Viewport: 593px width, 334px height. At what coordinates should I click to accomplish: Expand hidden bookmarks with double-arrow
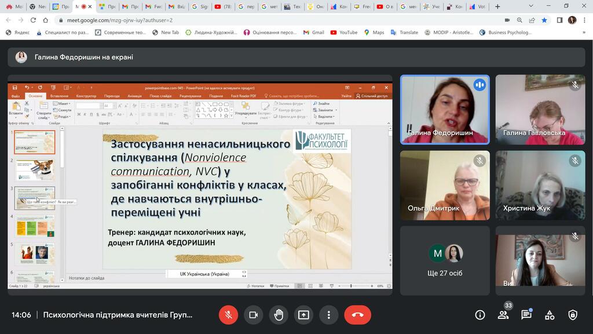584,32
